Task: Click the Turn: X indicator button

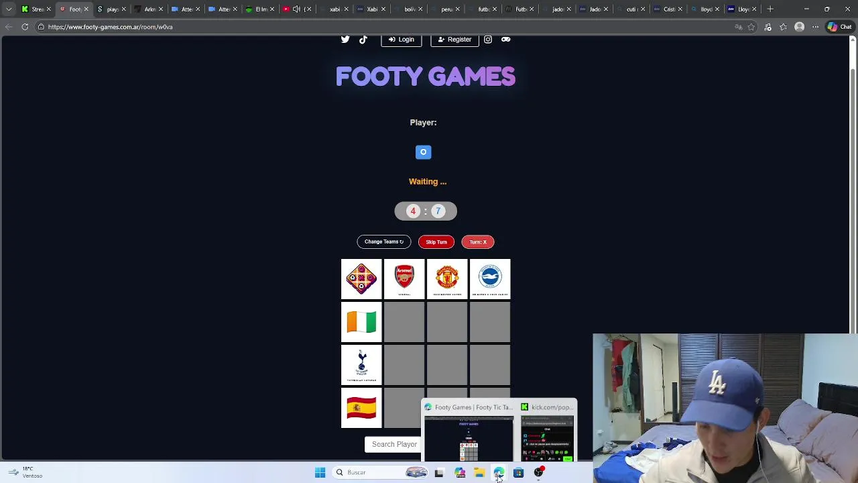Action: tap(478, 242)
